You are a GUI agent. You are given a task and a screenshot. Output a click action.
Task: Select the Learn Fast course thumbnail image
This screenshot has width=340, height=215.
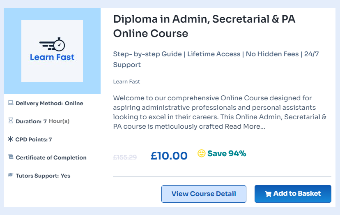[x=52, y=51]
